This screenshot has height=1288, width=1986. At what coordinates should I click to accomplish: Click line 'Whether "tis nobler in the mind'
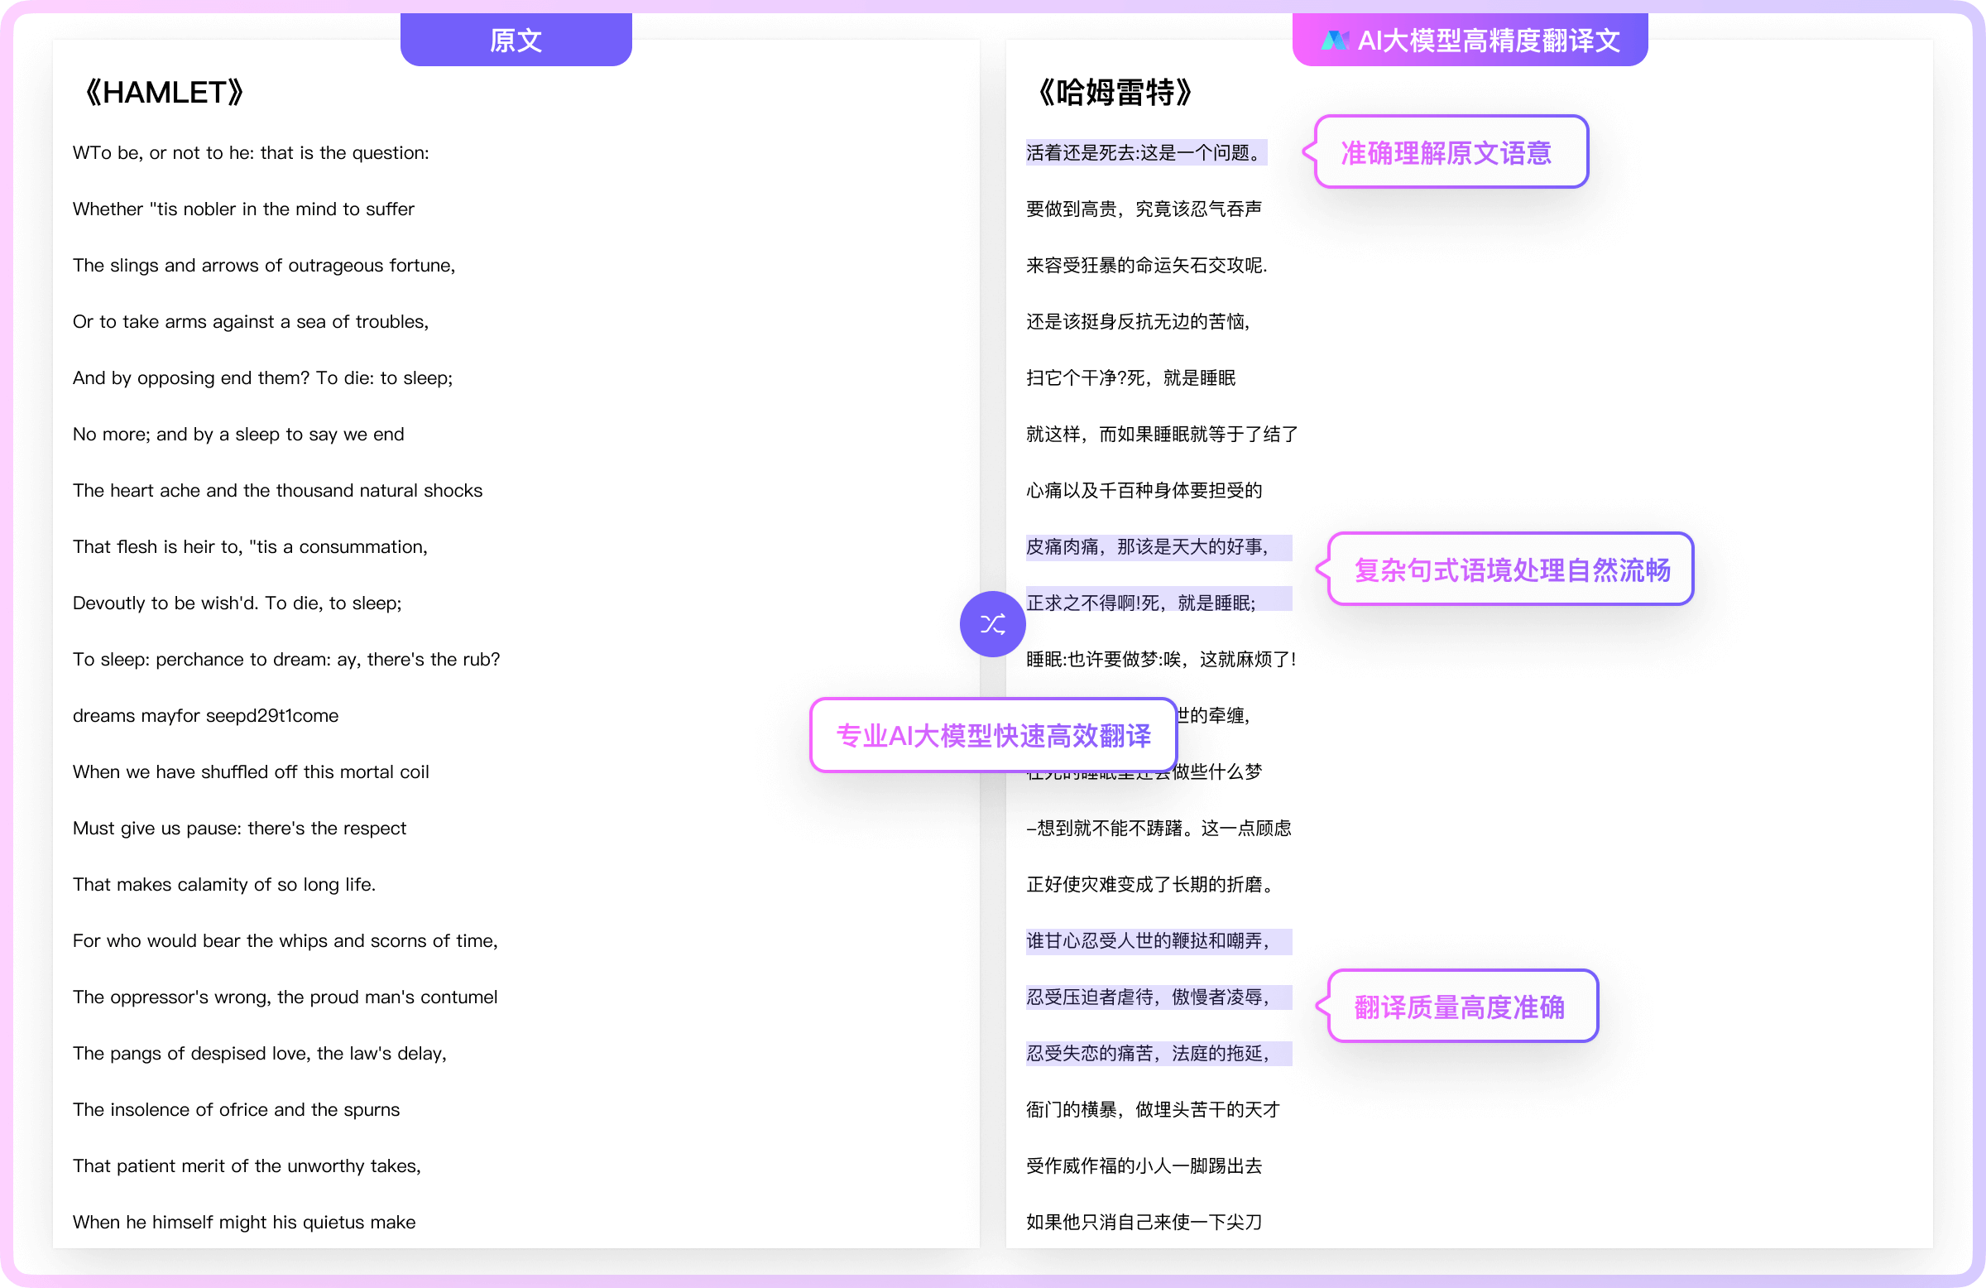[242, 209]
